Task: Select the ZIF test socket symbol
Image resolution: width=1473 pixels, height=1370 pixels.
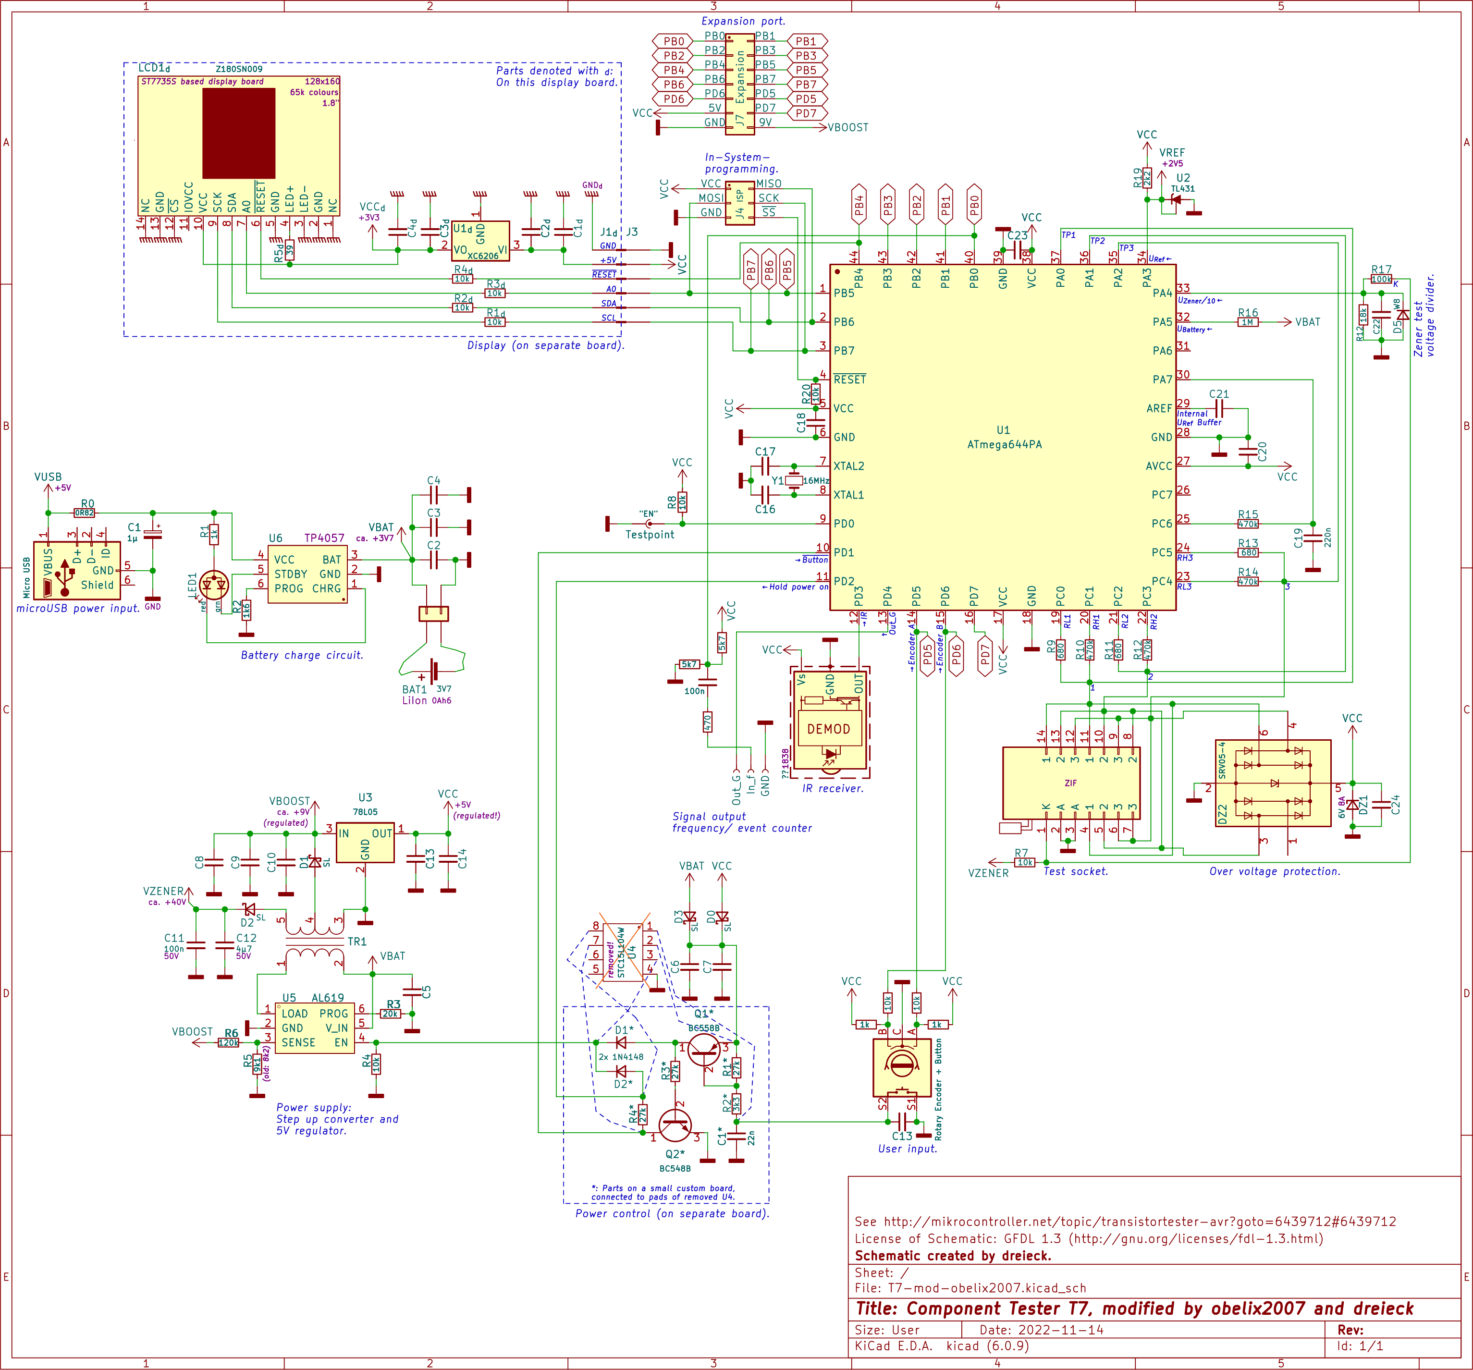Action: (1071, 783)
